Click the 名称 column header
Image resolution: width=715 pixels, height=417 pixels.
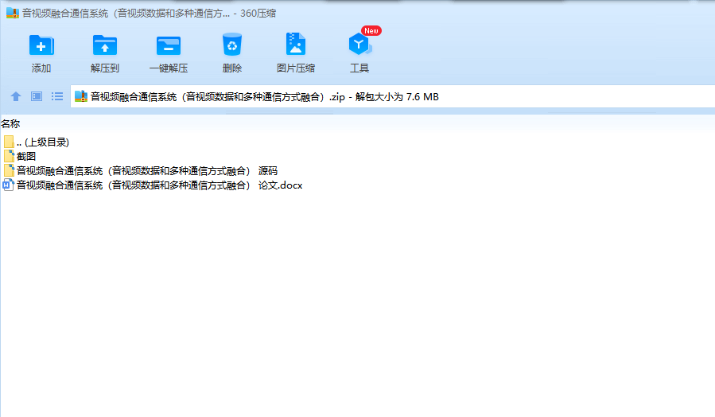coord(10,123)
